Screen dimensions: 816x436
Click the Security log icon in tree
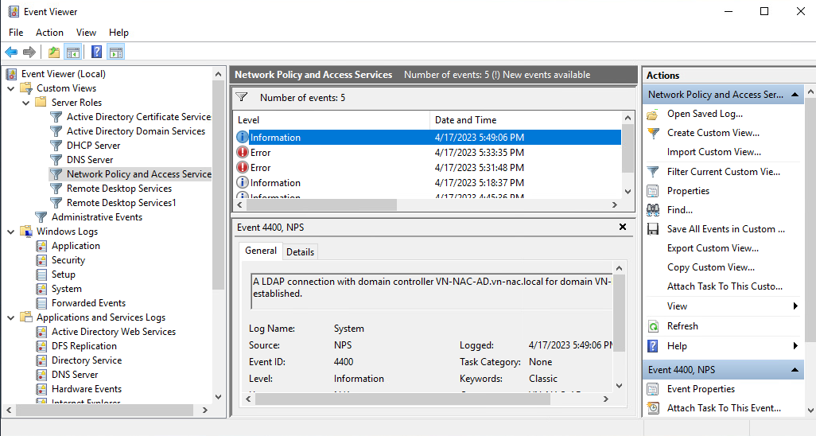click(x=41, y=260)
